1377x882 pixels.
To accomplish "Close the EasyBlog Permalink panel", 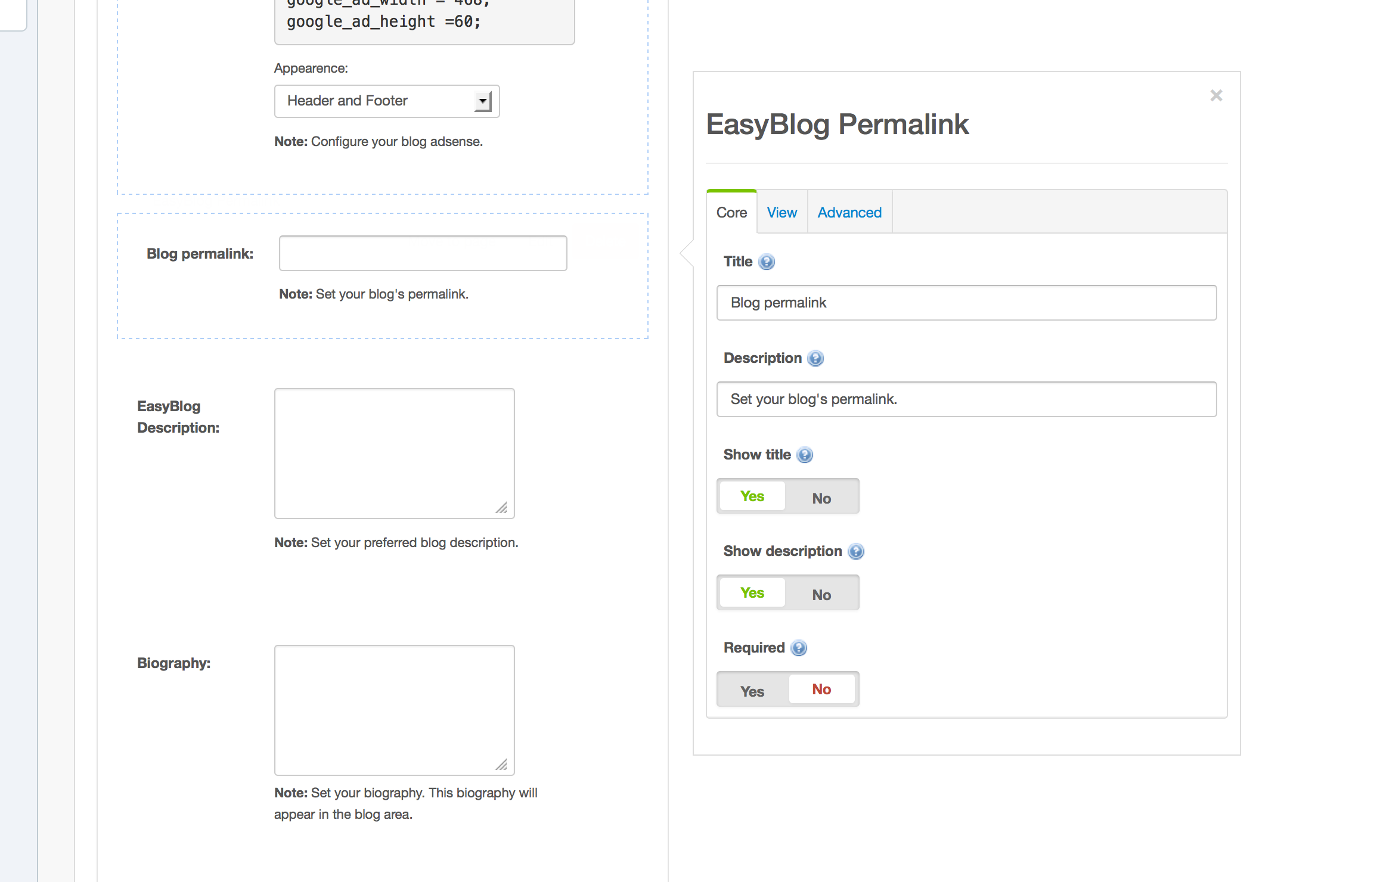I will tap(1216, 95).
